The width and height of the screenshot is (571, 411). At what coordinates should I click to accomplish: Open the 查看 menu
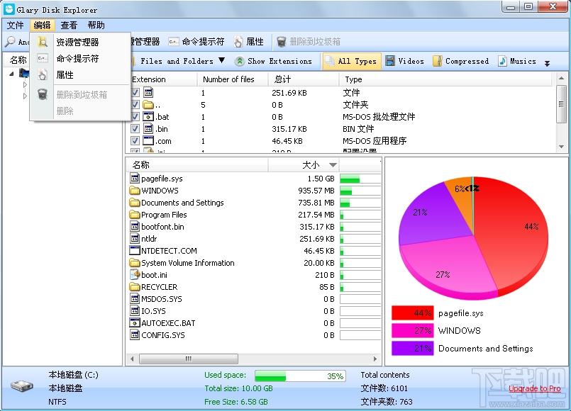pos(69,25)
